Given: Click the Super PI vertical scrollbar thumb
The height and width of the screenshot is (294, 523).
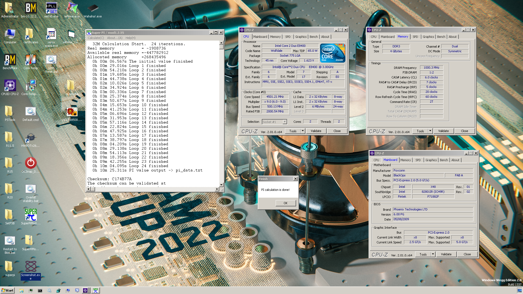Looking at the screenshot, I should pyautogui.click(x=221, y=47).
